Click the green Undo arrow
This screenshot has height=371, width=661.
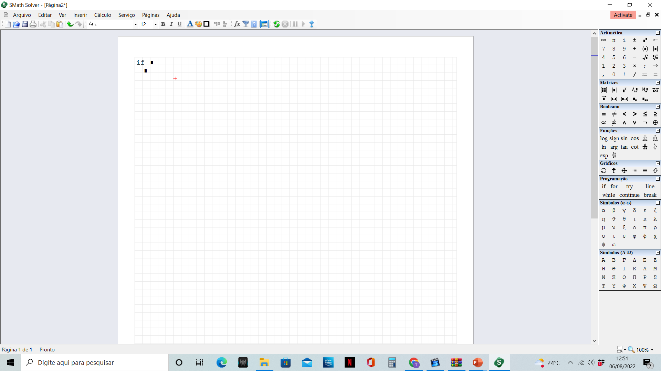pos(70,24)
